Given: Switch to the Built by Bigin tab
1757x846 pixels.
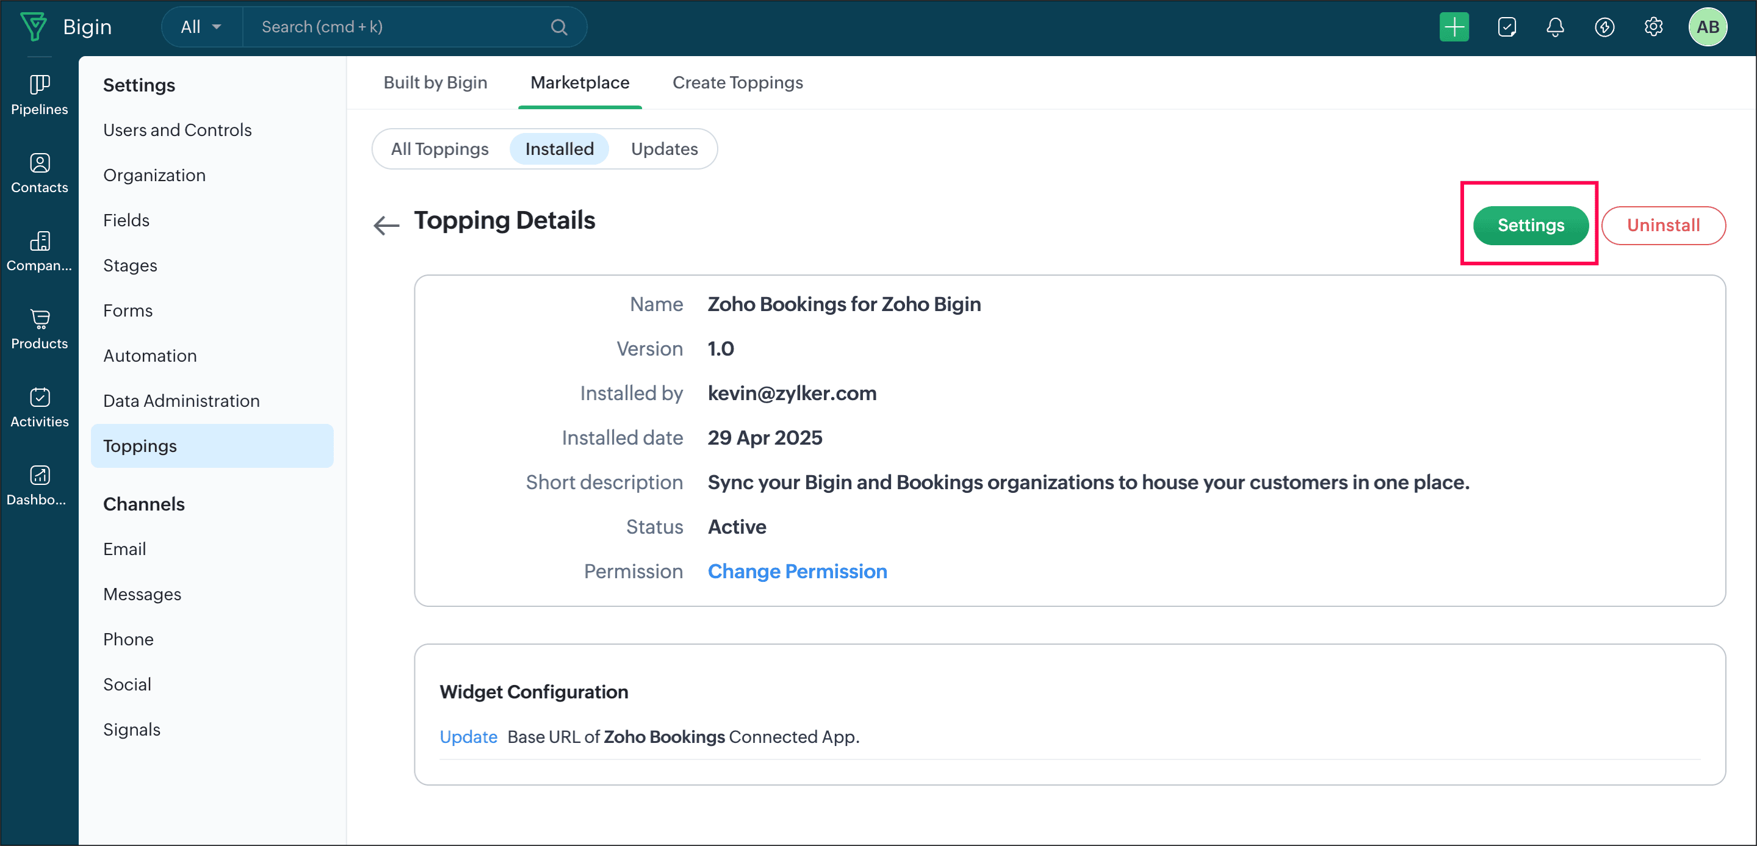Looking at the screenshot, I should tap(435, 82).
